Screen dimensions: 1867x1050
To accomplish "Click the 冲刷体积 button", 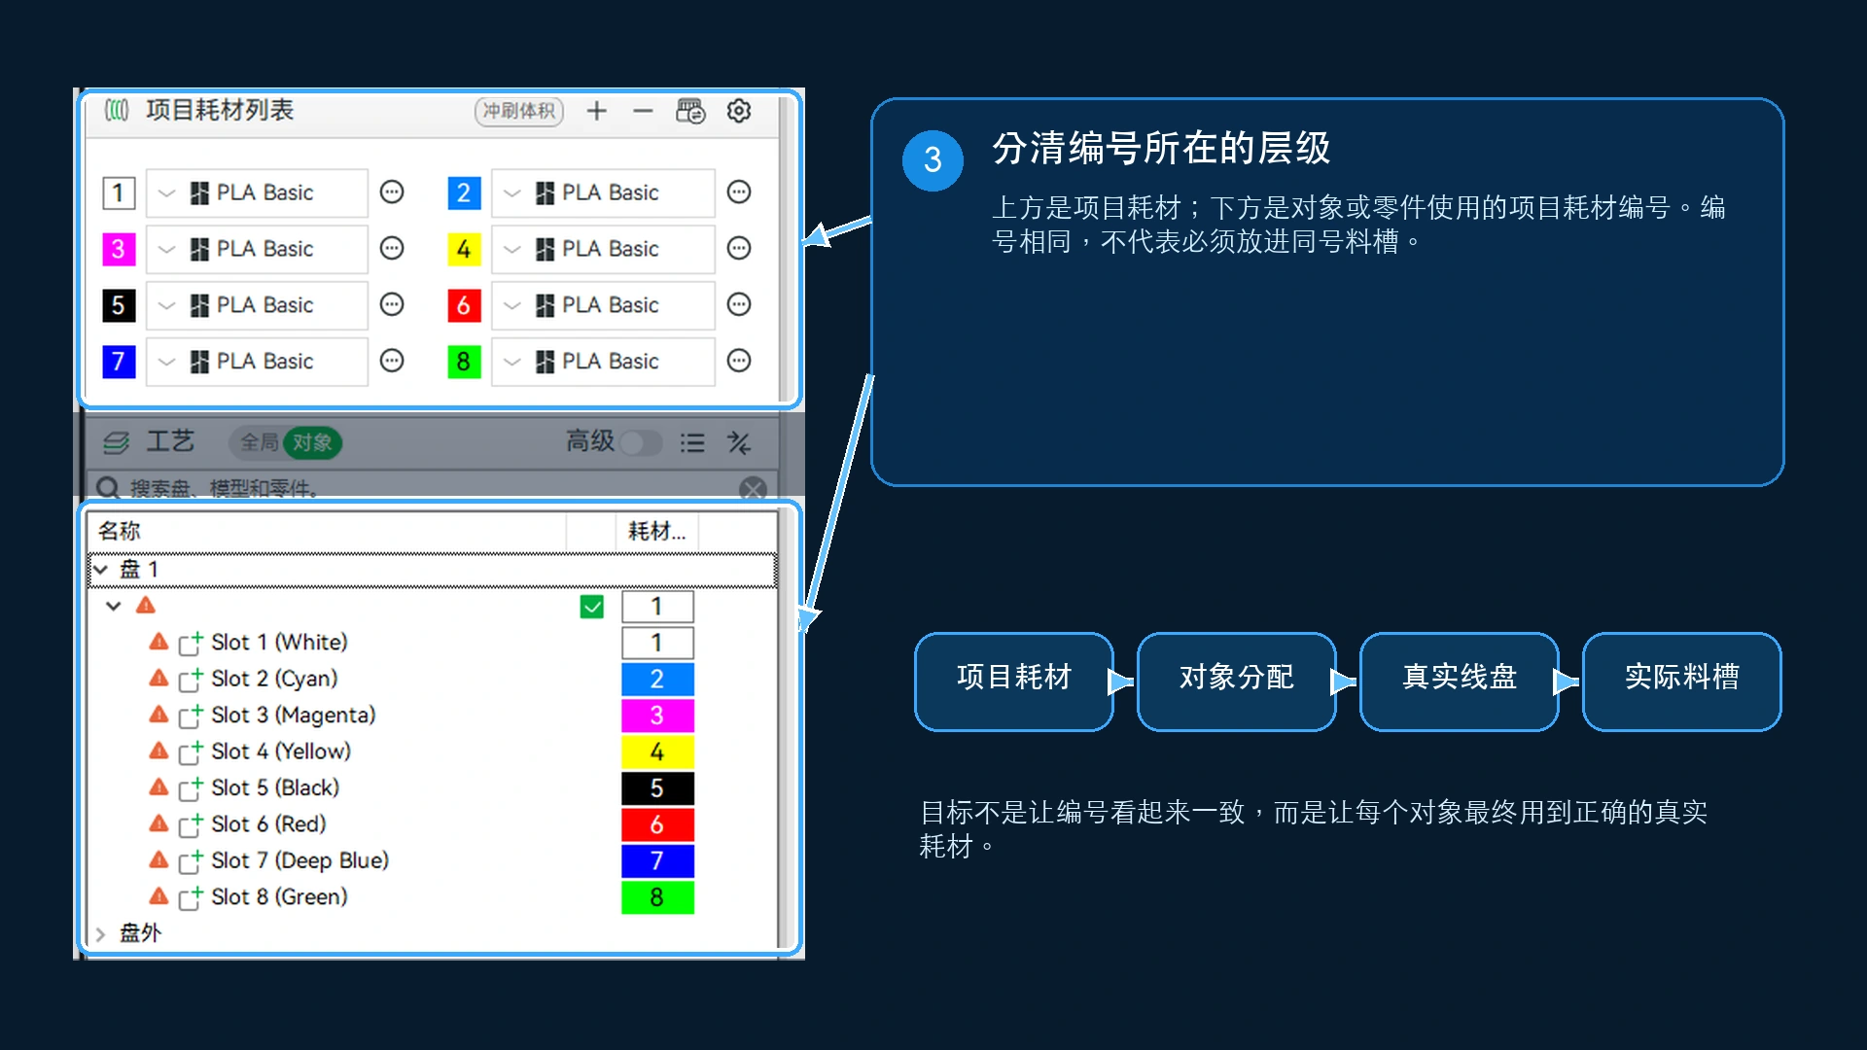I will (519, 111).
